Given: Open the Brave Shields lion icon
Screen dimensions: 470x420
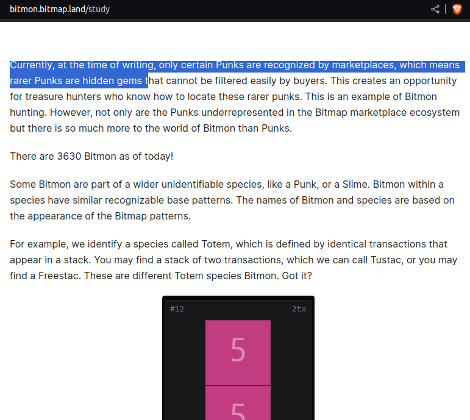Looking at the screenshot, I should [x=457, y=9].
